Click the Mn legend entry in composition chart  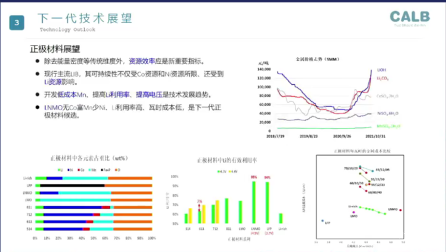click(x=92, y=170)
